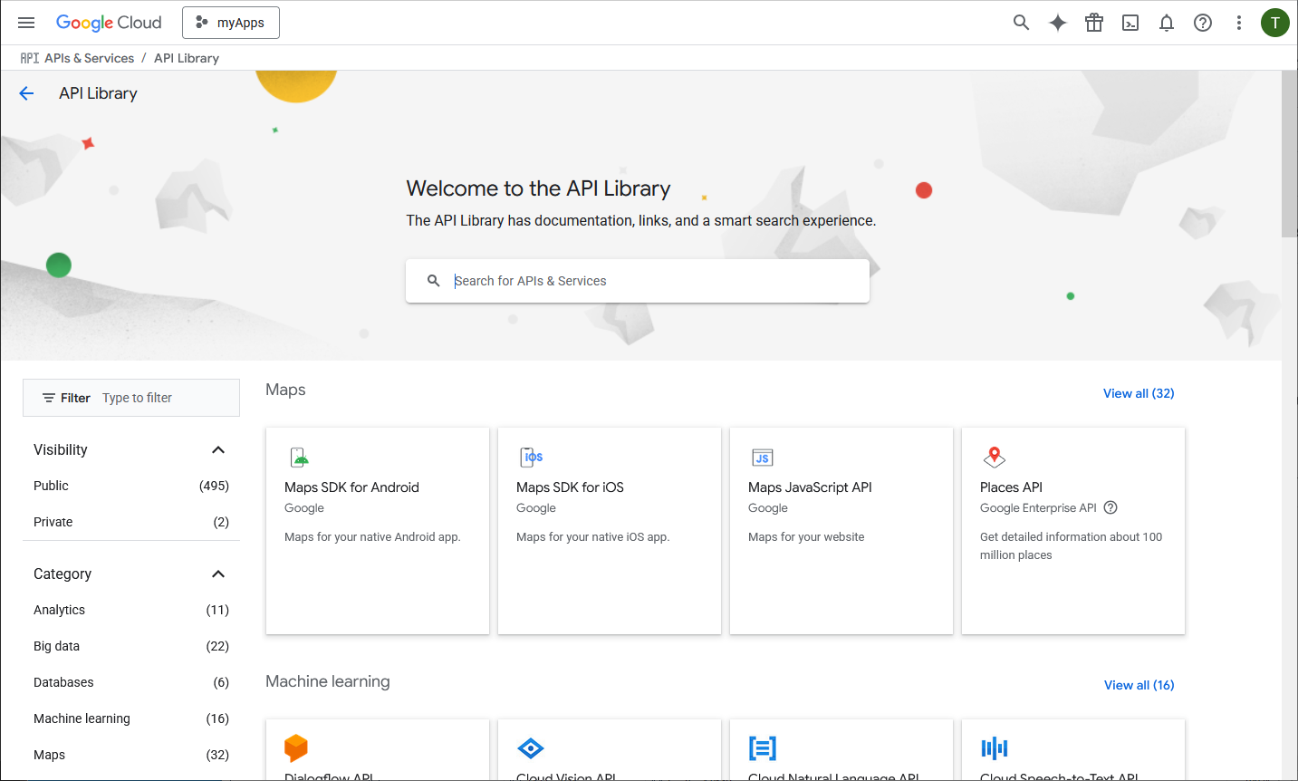Click View all (32) Maps link
Viewport: 1298px width, 781px height.
(x=1138, y=393)
